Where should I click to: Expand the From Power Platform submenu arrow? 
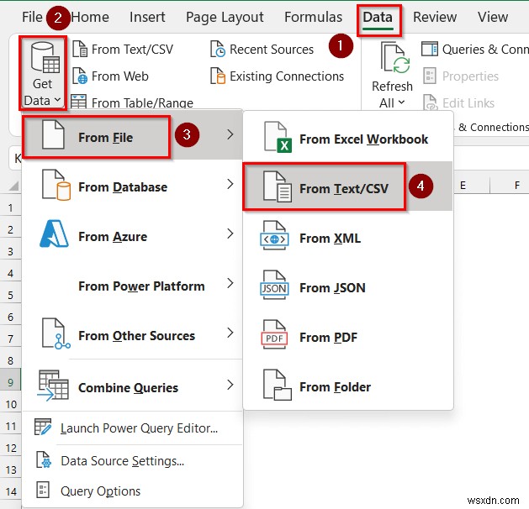click(x=230, y=283)
